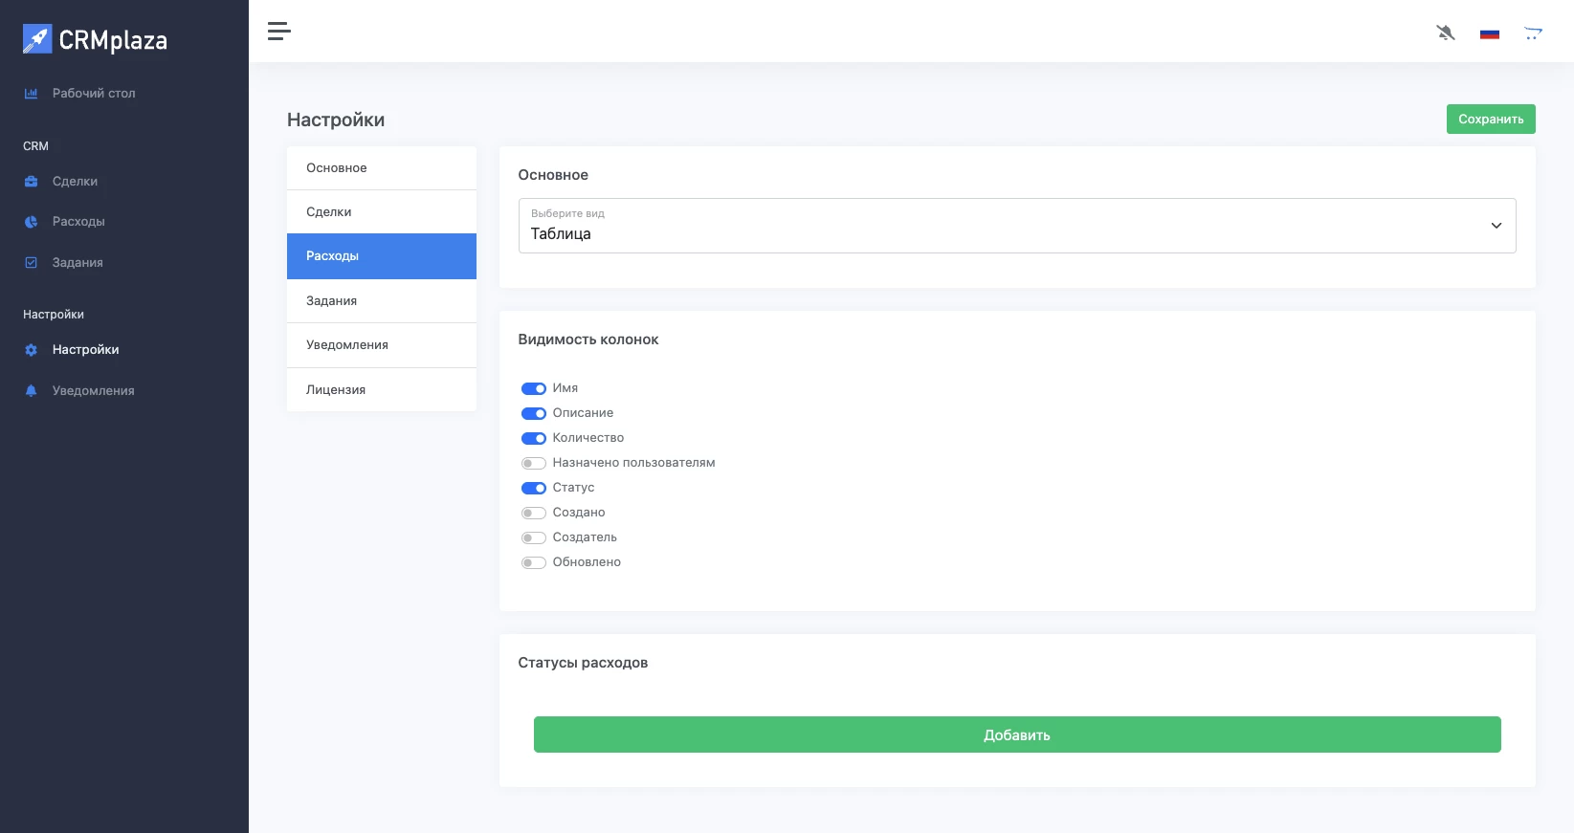
Task: Switch to the Уведомления settings tab
Action: coord(382,344)
